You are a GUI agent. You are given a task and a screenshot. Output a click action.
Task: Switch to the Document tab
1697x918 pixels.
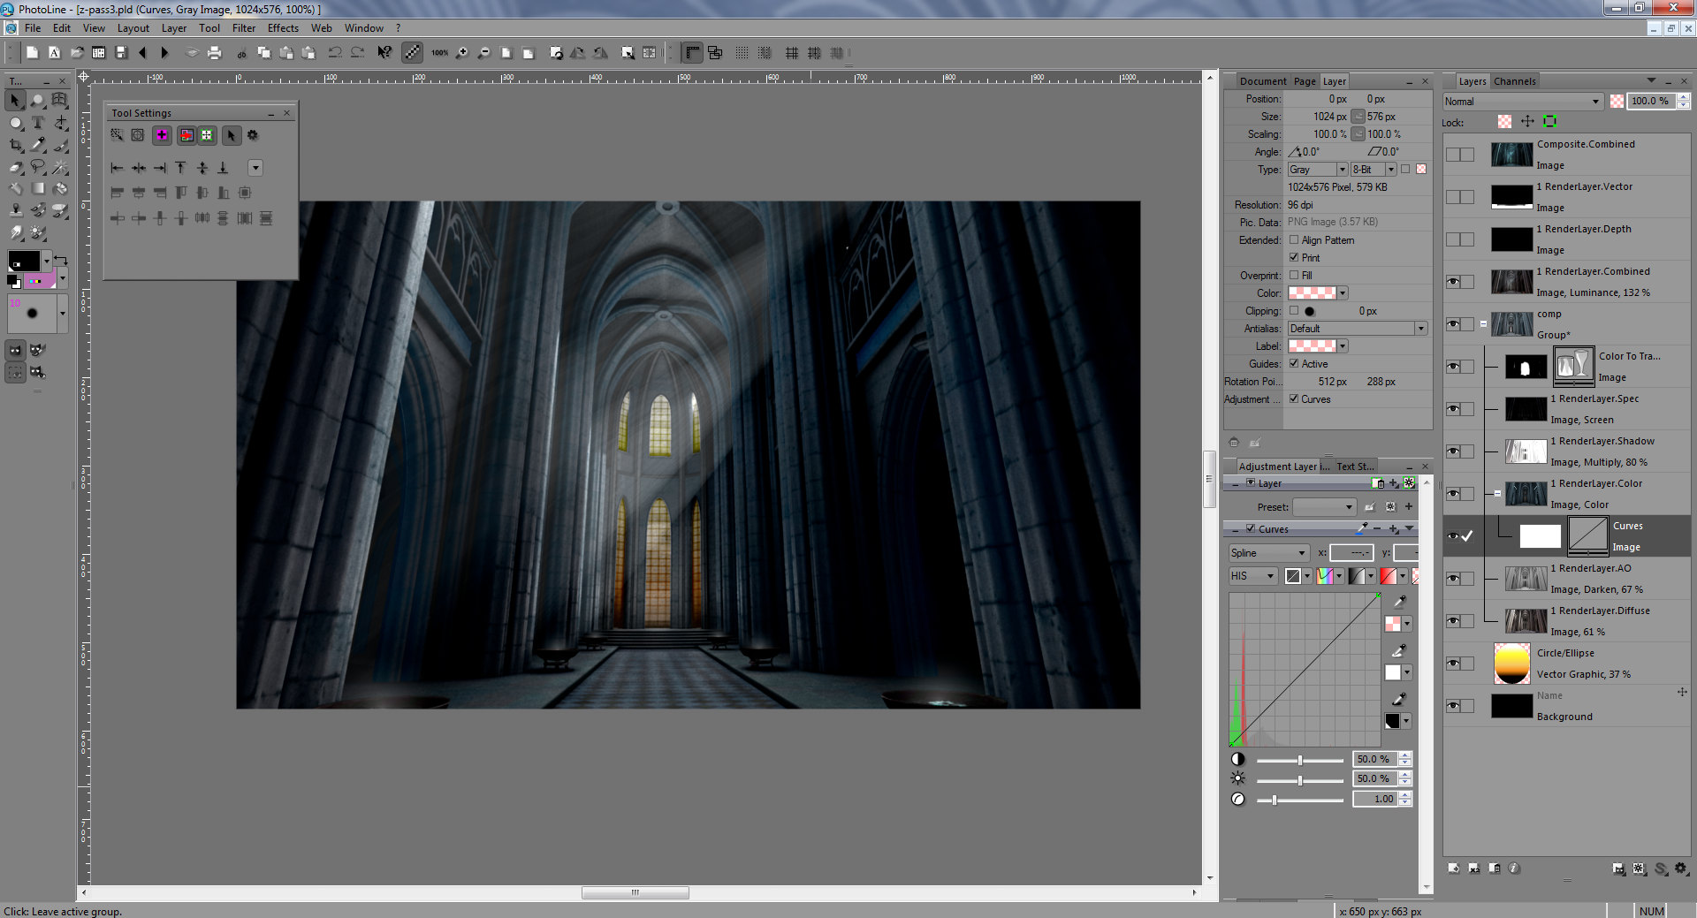1263,81
